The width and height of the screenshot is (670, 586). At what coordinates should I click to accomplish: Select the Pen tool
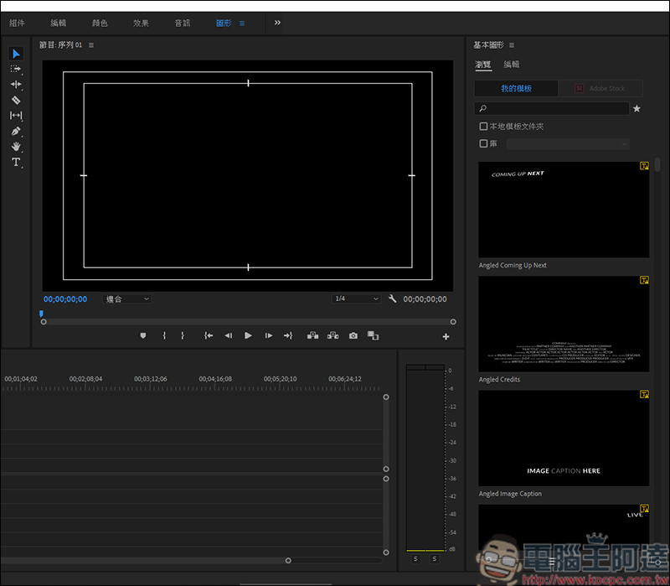point(16,132)
